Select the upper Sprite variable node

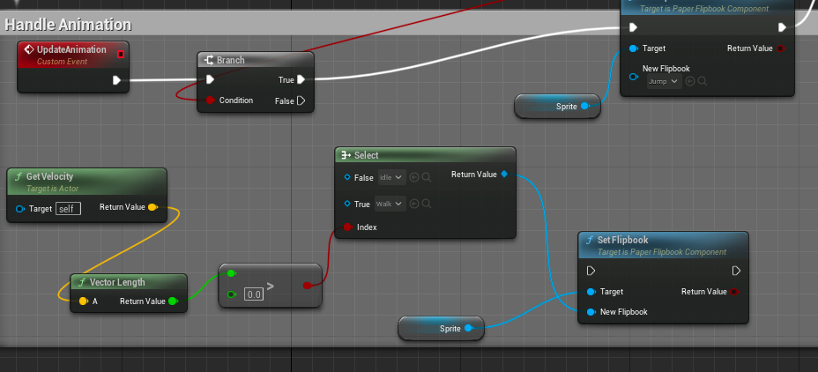point(557,106)
